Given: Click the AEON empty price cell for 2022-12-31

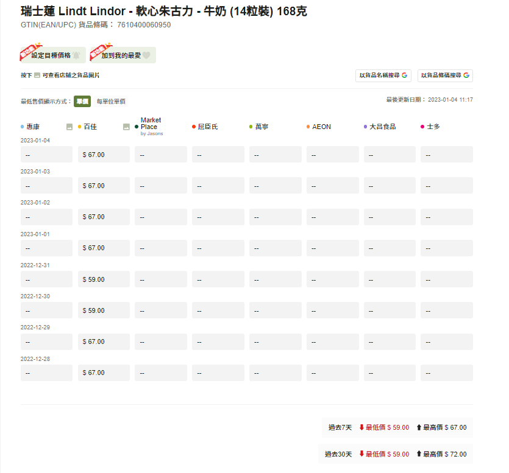Looking at the screenshot, I should point(333,279).
